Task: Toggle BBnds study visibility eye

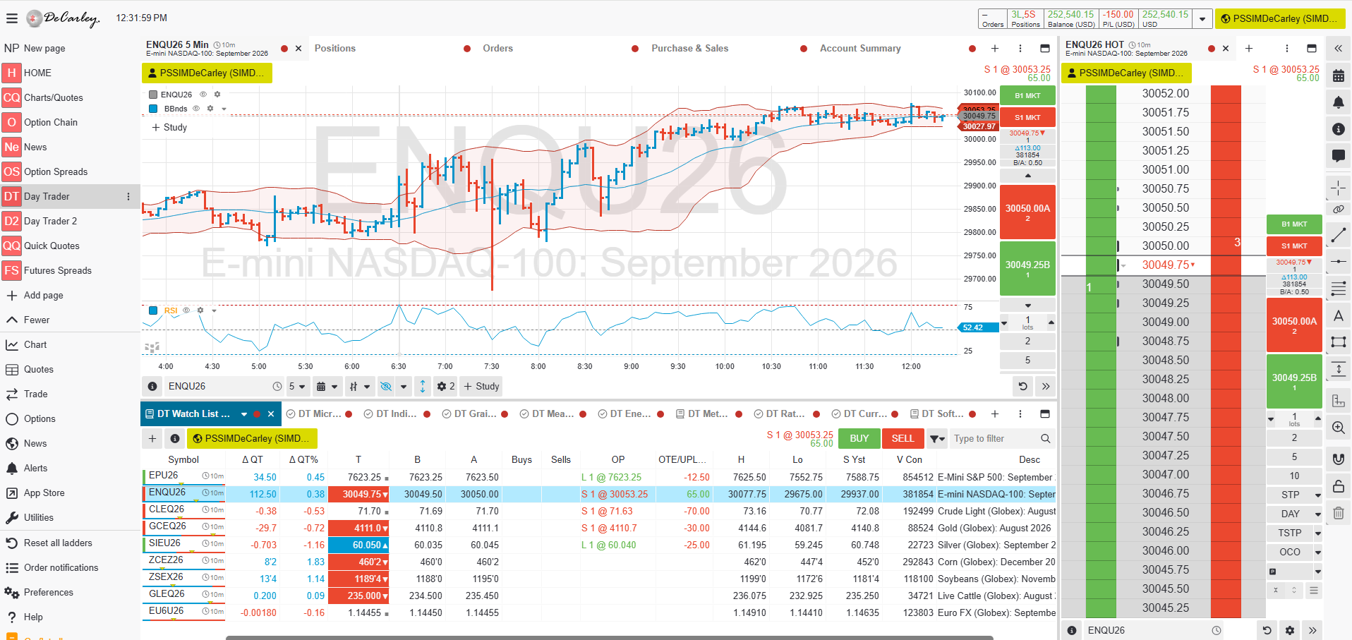Action: click(196, 109)
